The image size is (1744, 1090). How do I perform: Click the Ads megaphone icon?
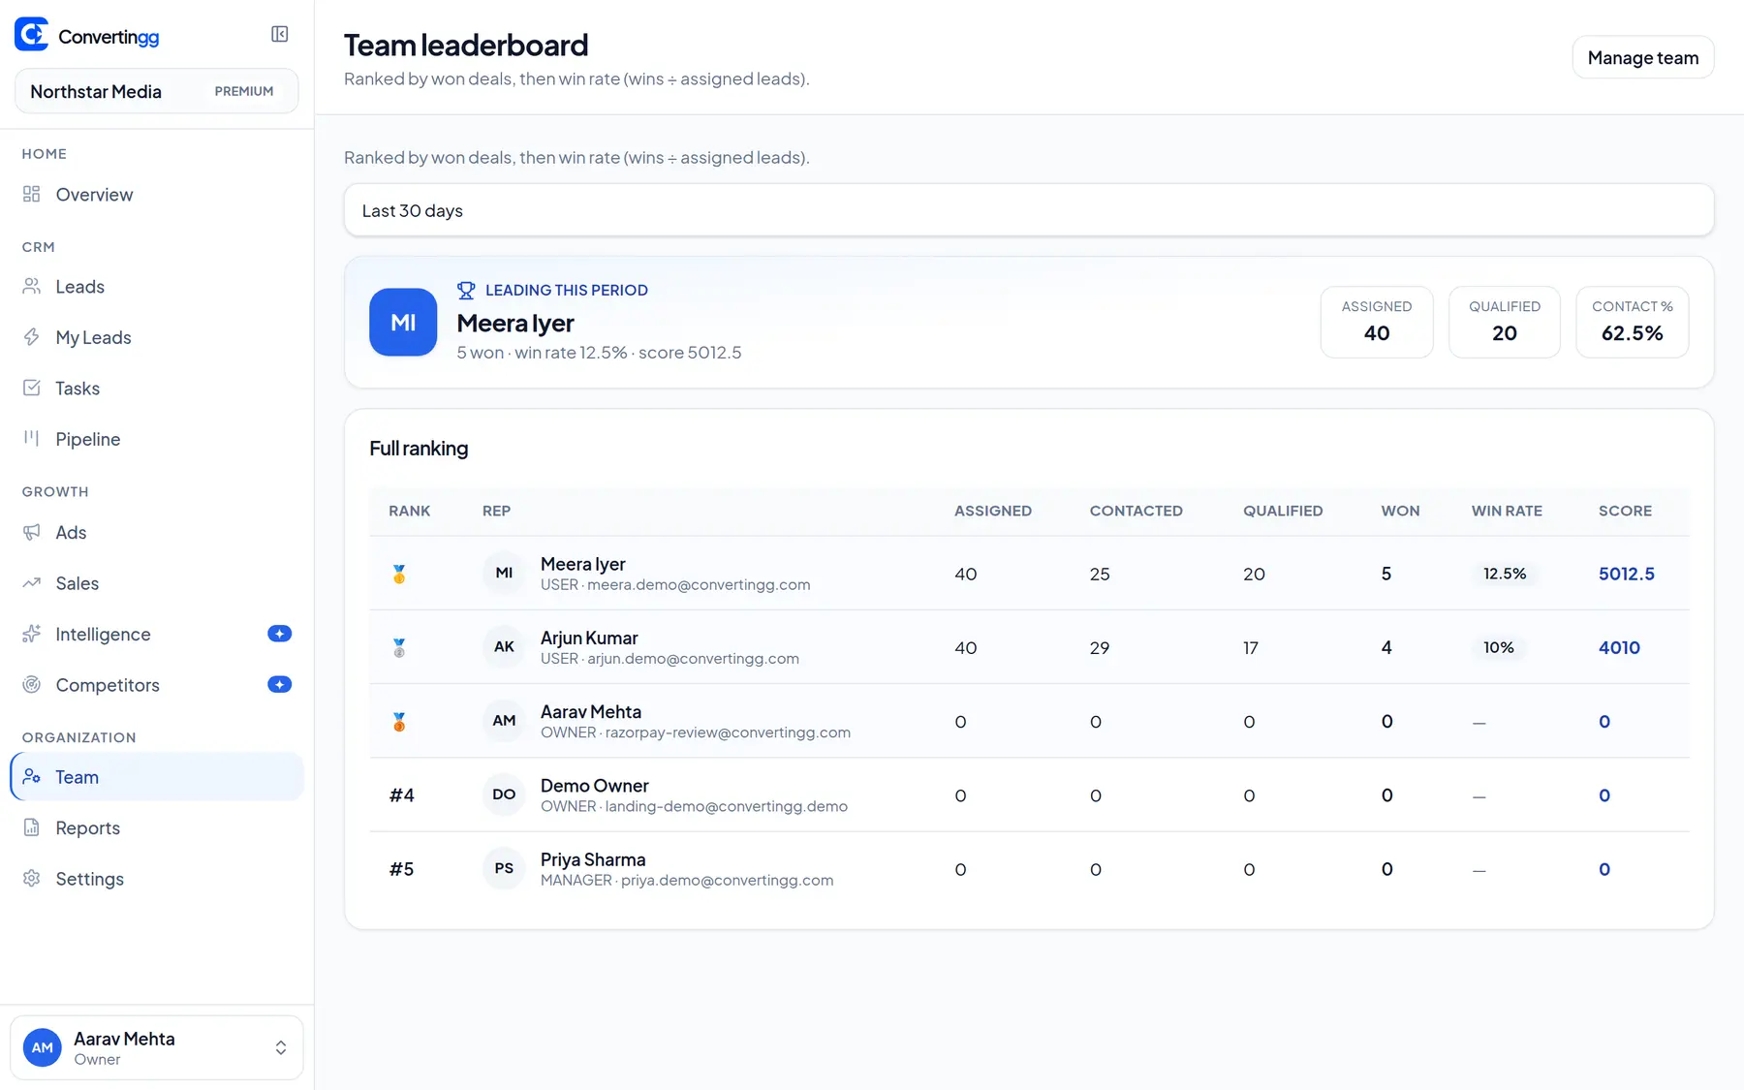32,531
